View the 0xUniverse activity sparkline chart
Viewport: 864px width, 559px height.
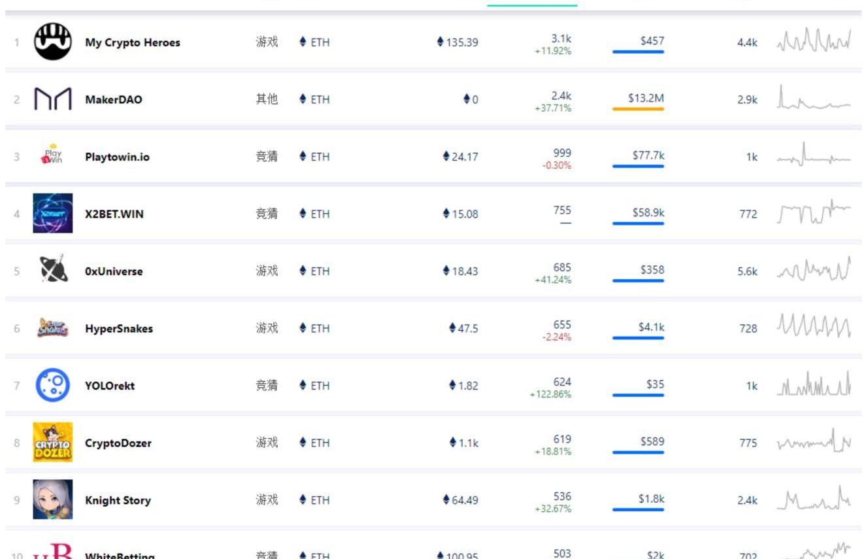[x=814, y=269]
